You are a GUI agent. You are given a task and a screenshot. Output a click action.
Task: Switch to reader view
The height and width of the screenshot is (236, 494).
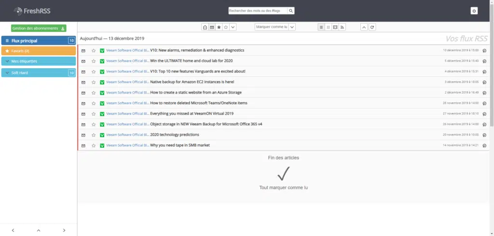(x=335, y=28)
